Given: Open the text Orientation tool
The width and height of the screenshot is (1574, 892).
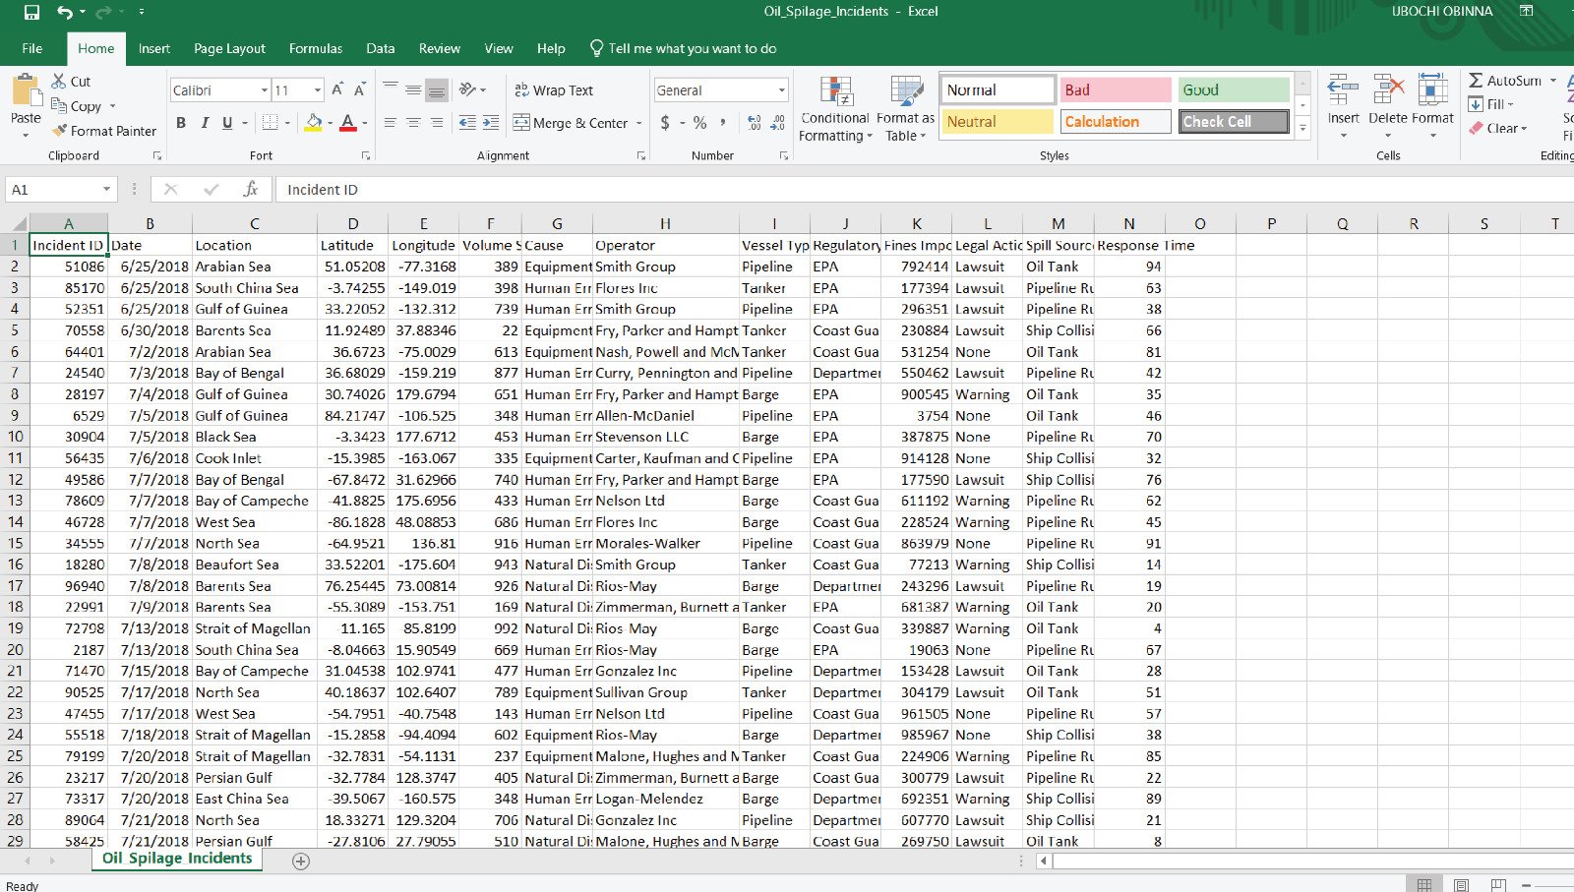Looking at the screenshot, I should pos(468,89).
